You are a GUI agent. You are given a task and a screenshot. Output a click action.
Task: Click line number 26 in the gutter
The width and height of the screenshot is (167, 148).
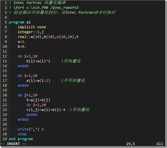[5, 124]
